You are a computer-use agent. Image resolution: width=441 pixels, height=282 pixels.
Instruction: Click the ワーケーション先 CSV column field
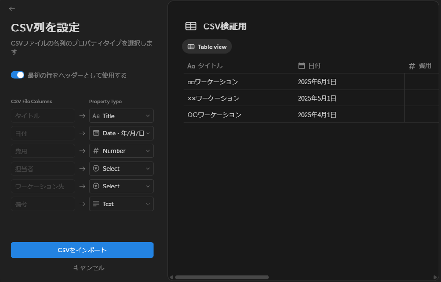pos(43,186)
